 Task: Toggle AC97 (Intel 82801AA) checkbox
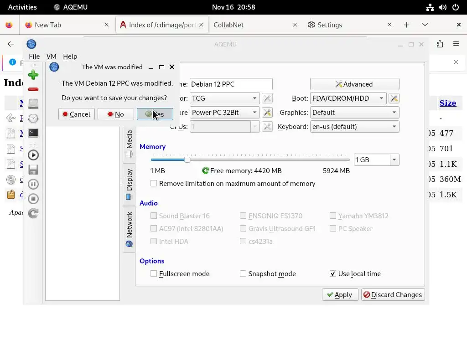[154, 229]
